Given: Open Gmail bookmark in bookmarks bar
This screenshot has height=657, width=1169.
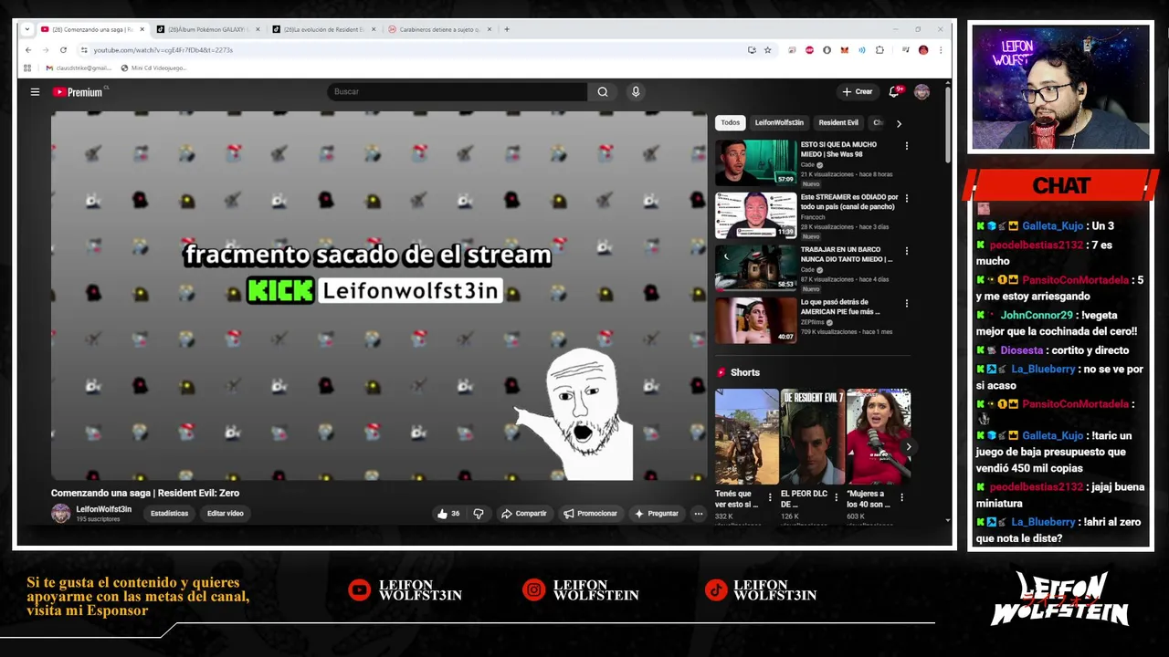Looking at the screenshot, I should [78, 68].
